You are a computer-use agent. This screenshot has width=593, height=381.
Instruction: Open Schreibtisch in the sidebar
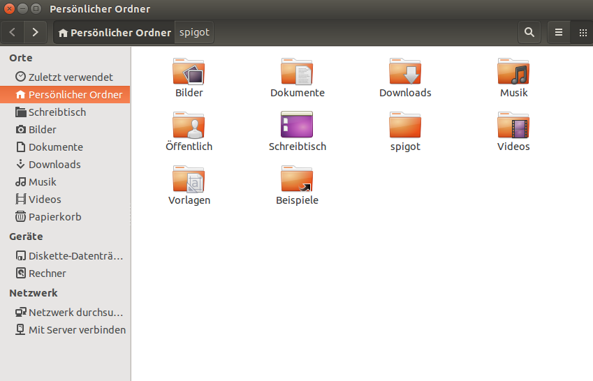pos(65,112)
